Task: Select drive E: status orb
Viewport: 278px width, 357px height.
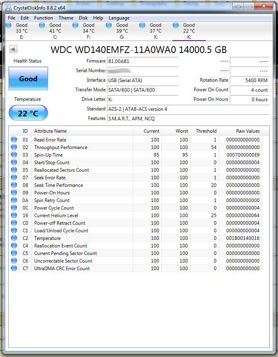Action: (x=8, y=25)
